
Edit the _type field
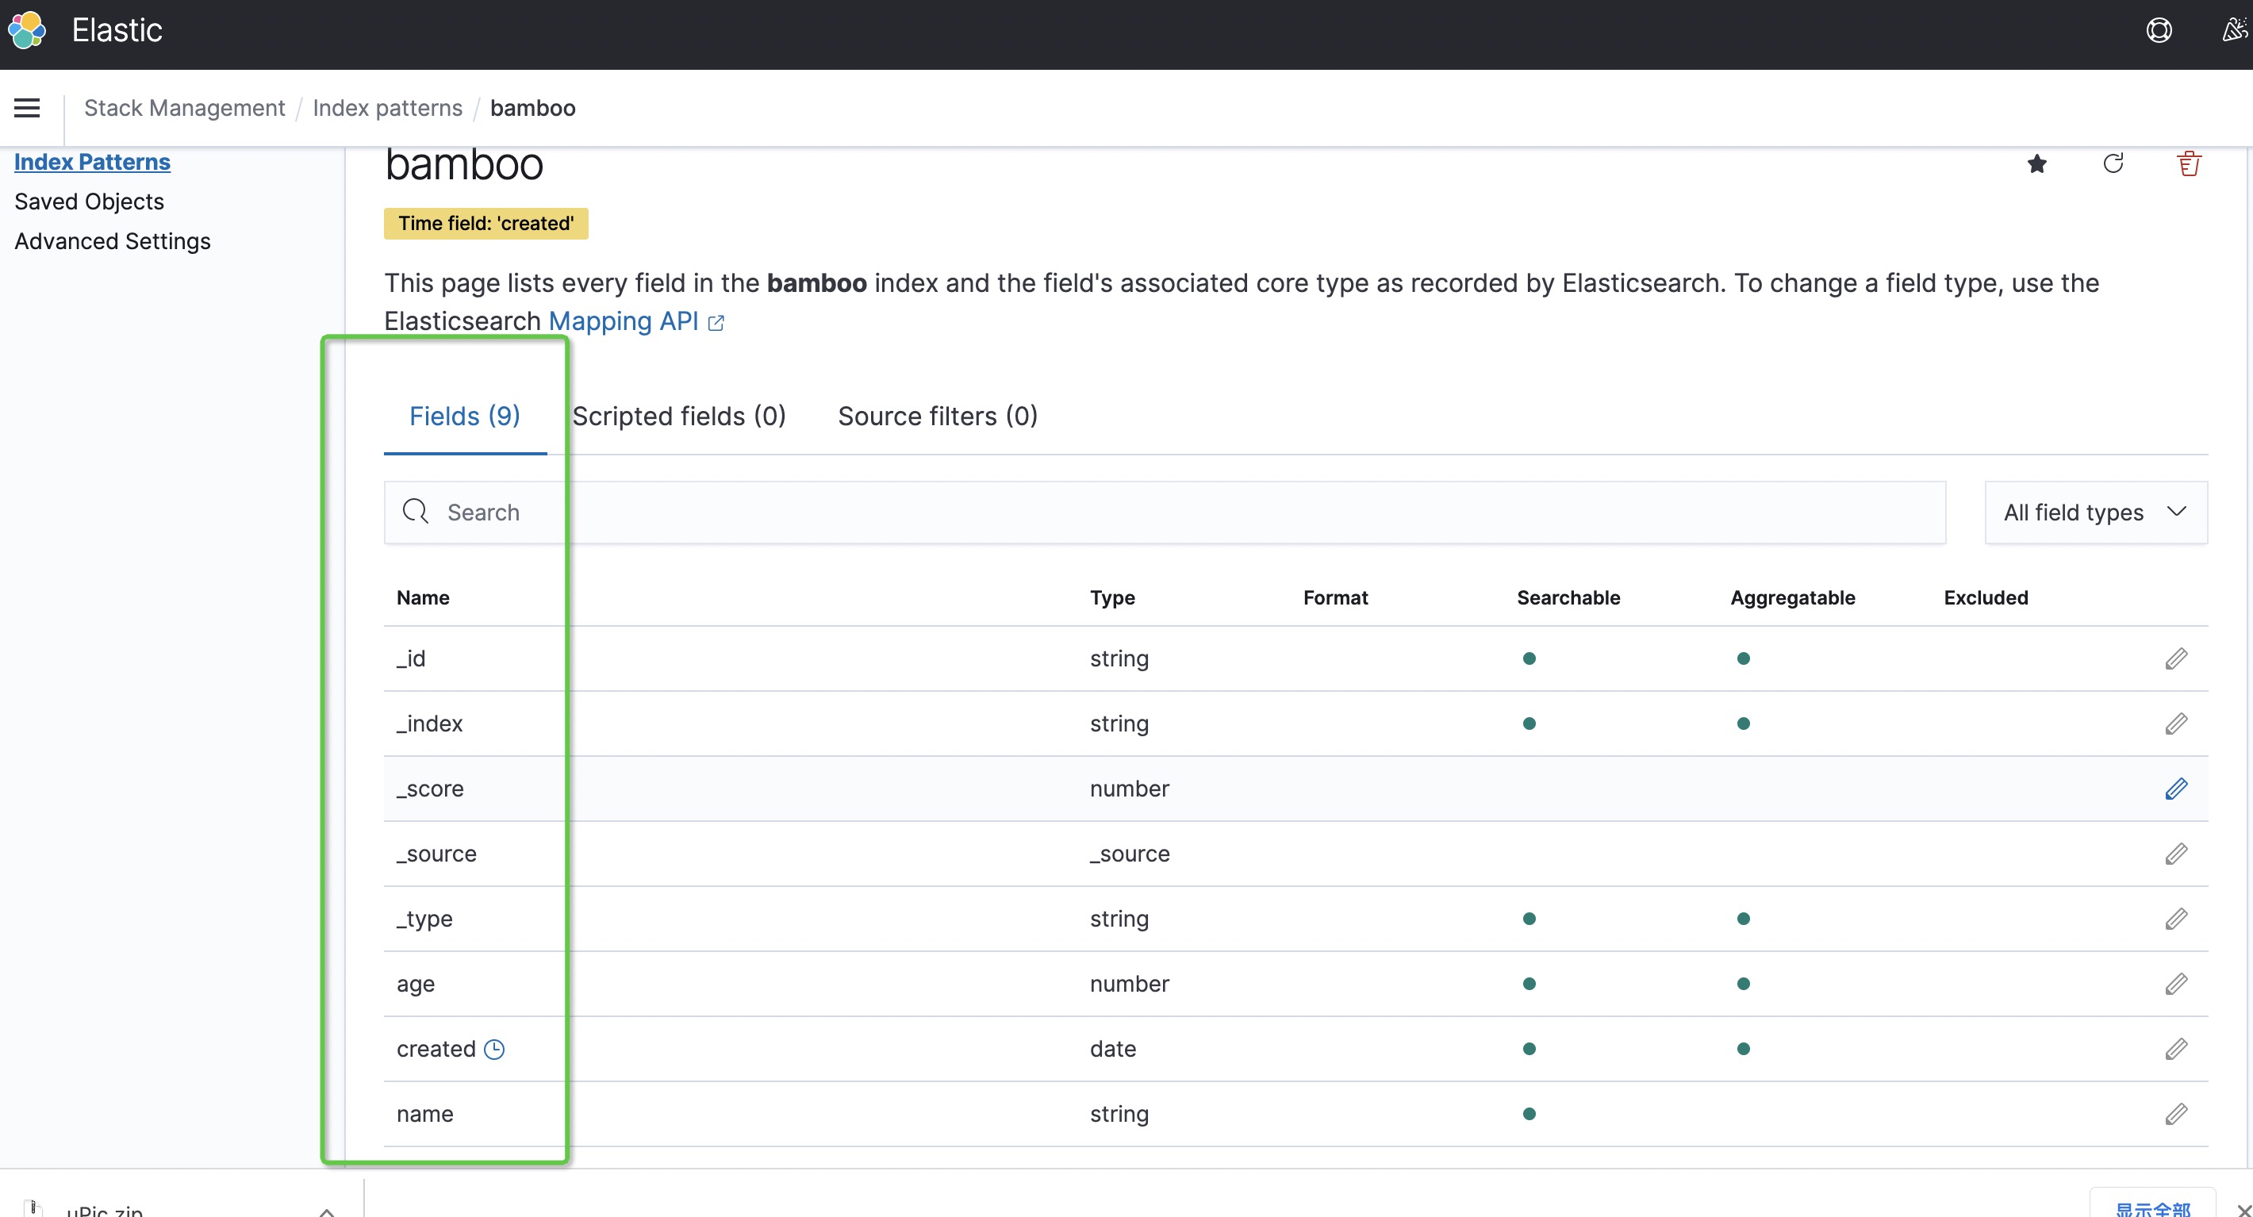[2176, 919]
